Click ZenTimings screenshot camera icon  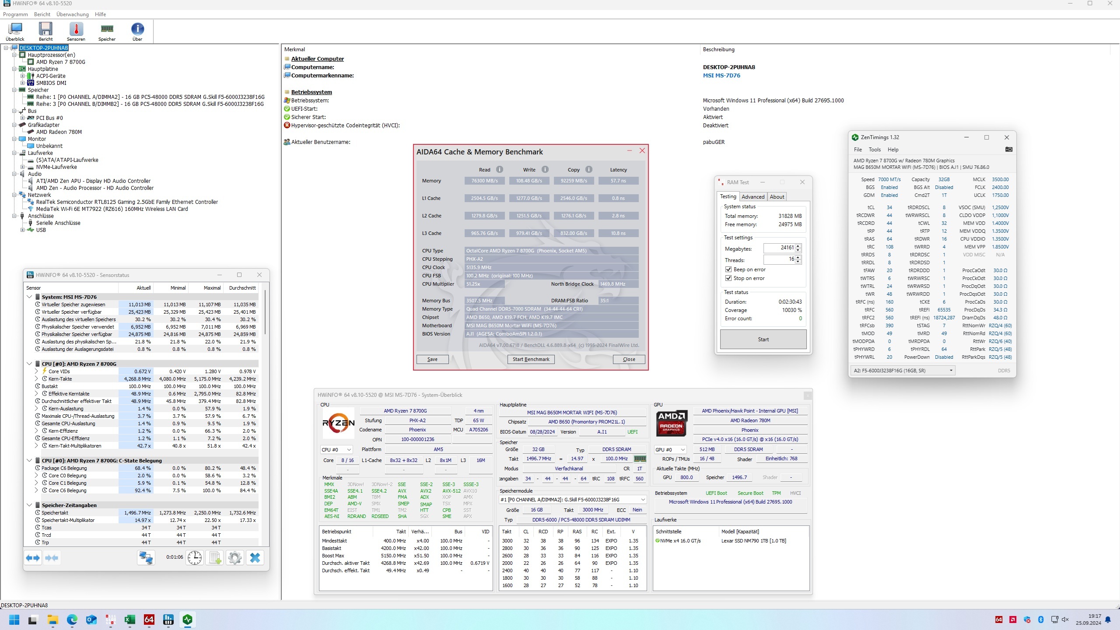[x=1008, y=149]
